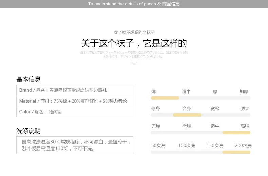268x176 pixels.
Task: Click the 无弹 elasticity label
Action: click(x=156, y=126)
